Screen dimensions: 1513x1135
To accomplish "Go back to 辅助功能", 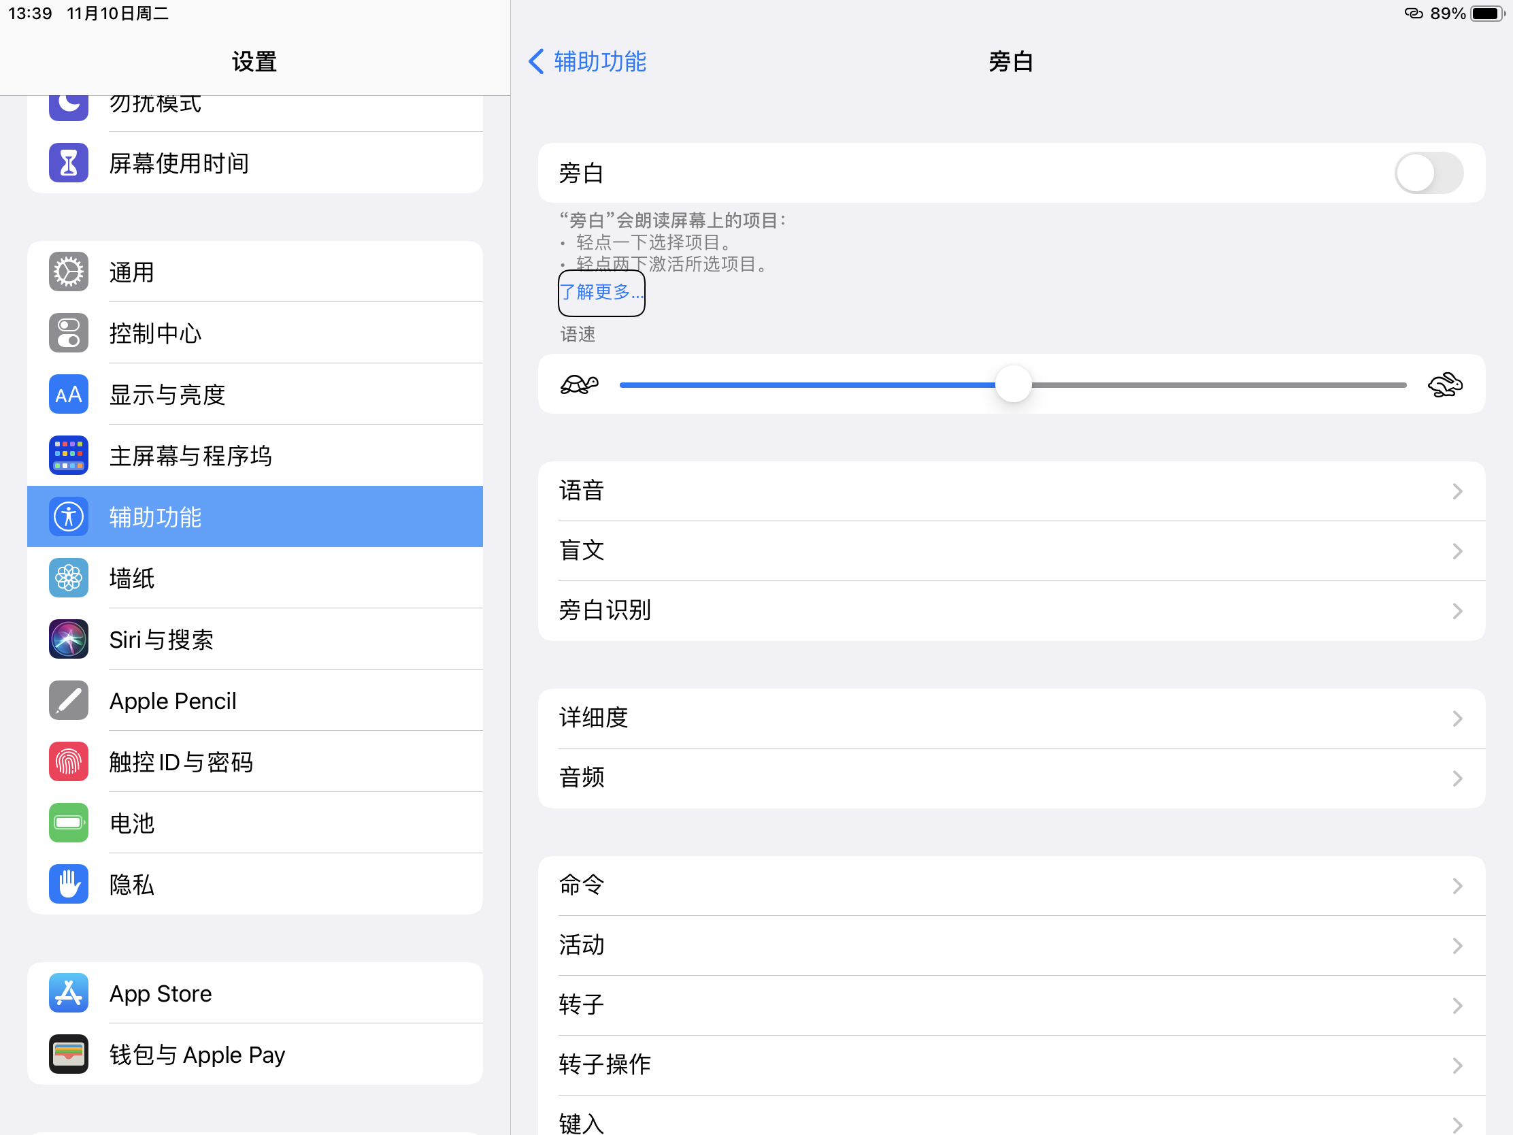I will (588, 61).
